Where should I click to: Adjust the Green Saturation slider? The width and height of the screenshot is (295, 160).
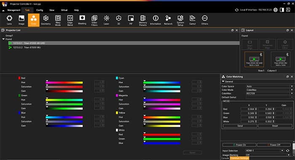tap(64, 104)
